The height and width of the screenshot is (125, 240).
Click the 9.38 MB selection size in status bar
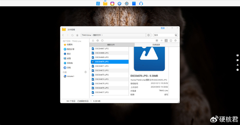pos(97,101)
